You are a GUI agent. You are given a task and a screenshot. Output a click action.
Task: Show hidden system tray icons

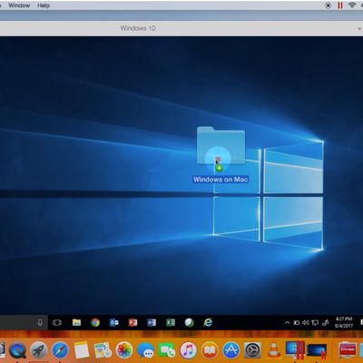[x=287, y=323]
